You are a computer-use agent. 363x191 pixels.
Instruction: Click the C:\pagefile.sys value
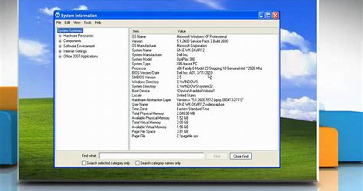pyautogui.click(x=187, y=136)
